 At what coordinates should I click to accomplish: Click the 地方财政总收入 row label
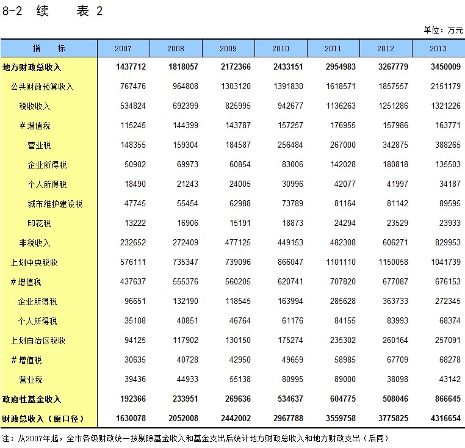coord(32,67)
